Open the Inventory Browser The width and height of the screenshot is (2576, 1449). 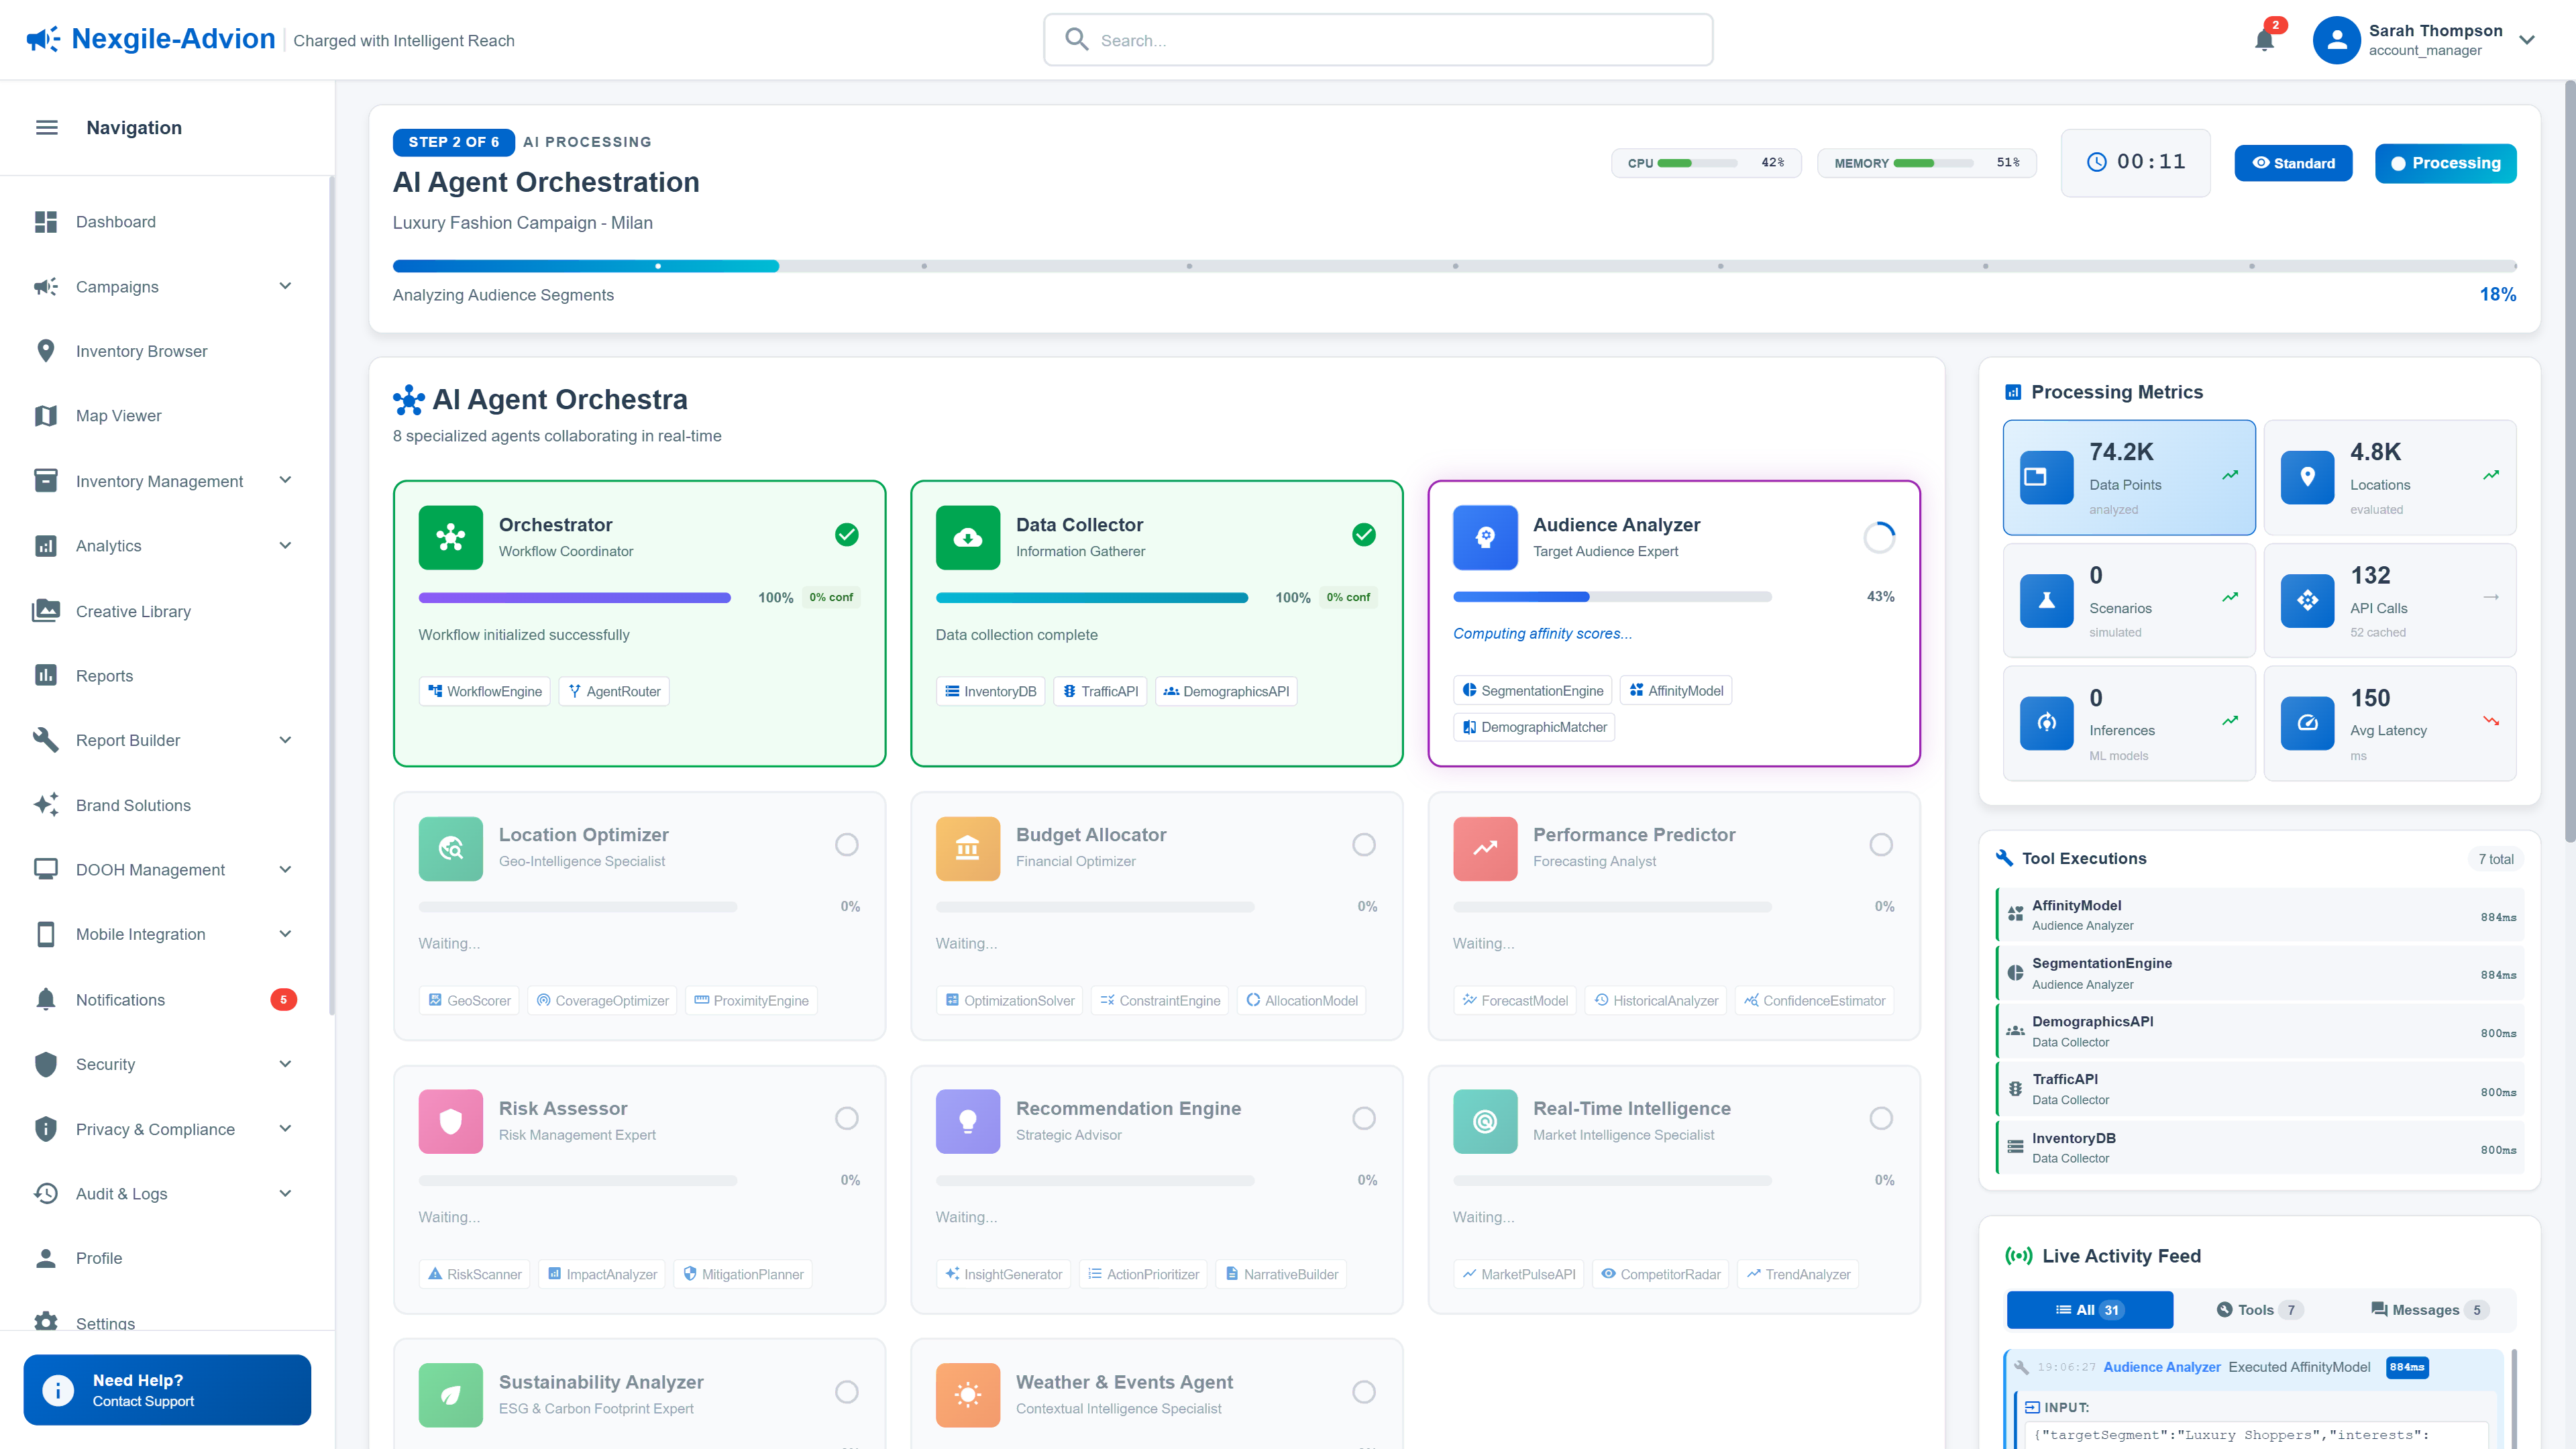click(141, 351)
